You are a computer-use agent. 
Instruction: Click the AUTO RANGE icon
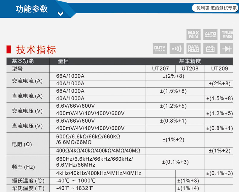(210, 35)
